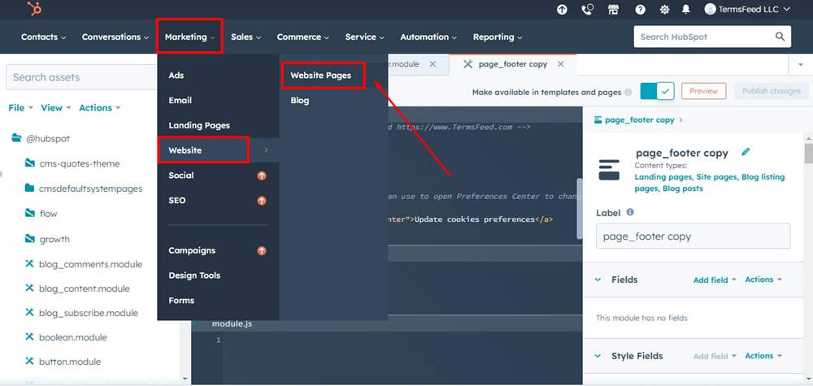Open the Add field dropdown in Fields
The height and width of the screenshot is (386, 813).
715,280
